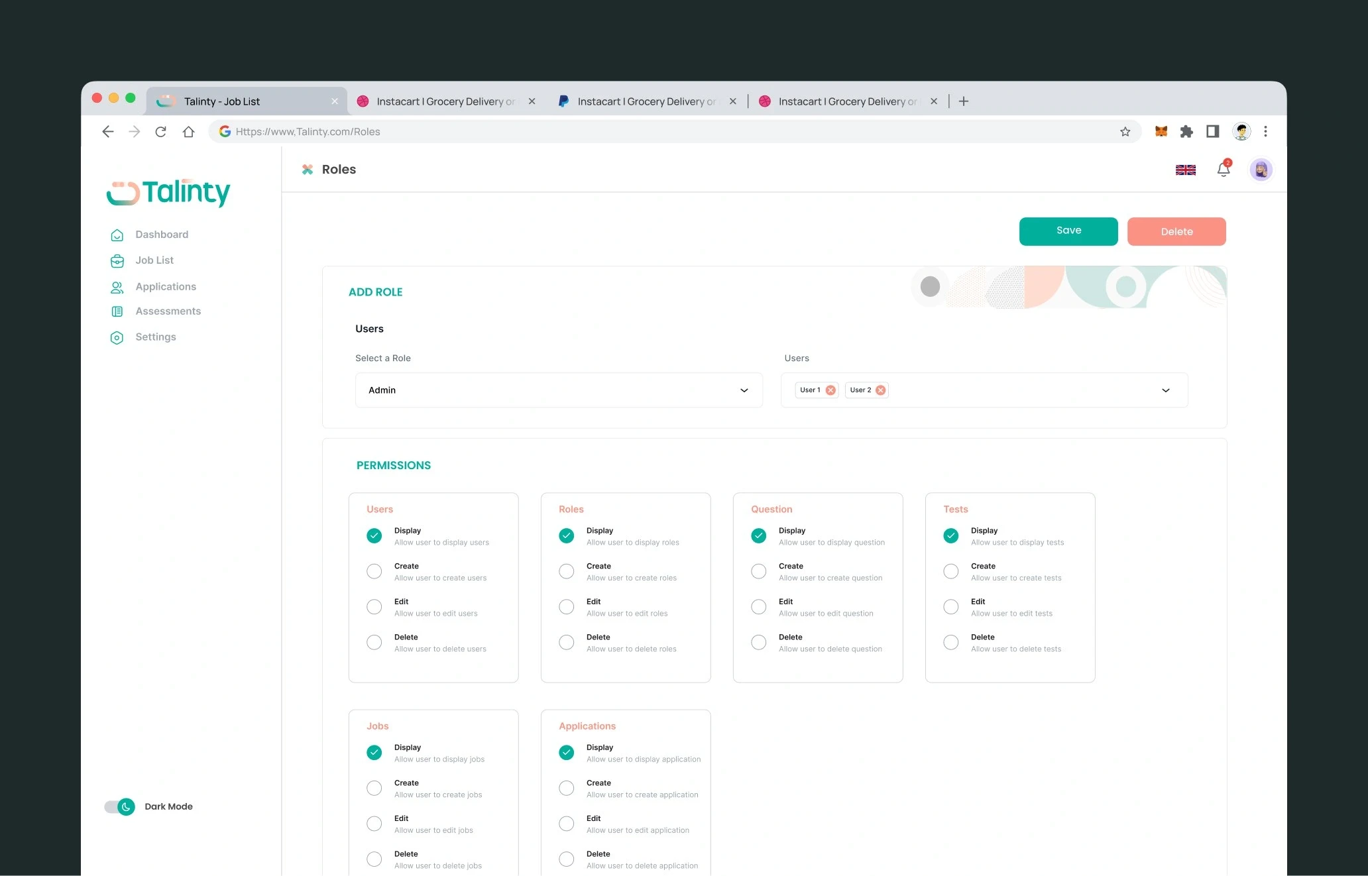Reload the page

[160, 132]
